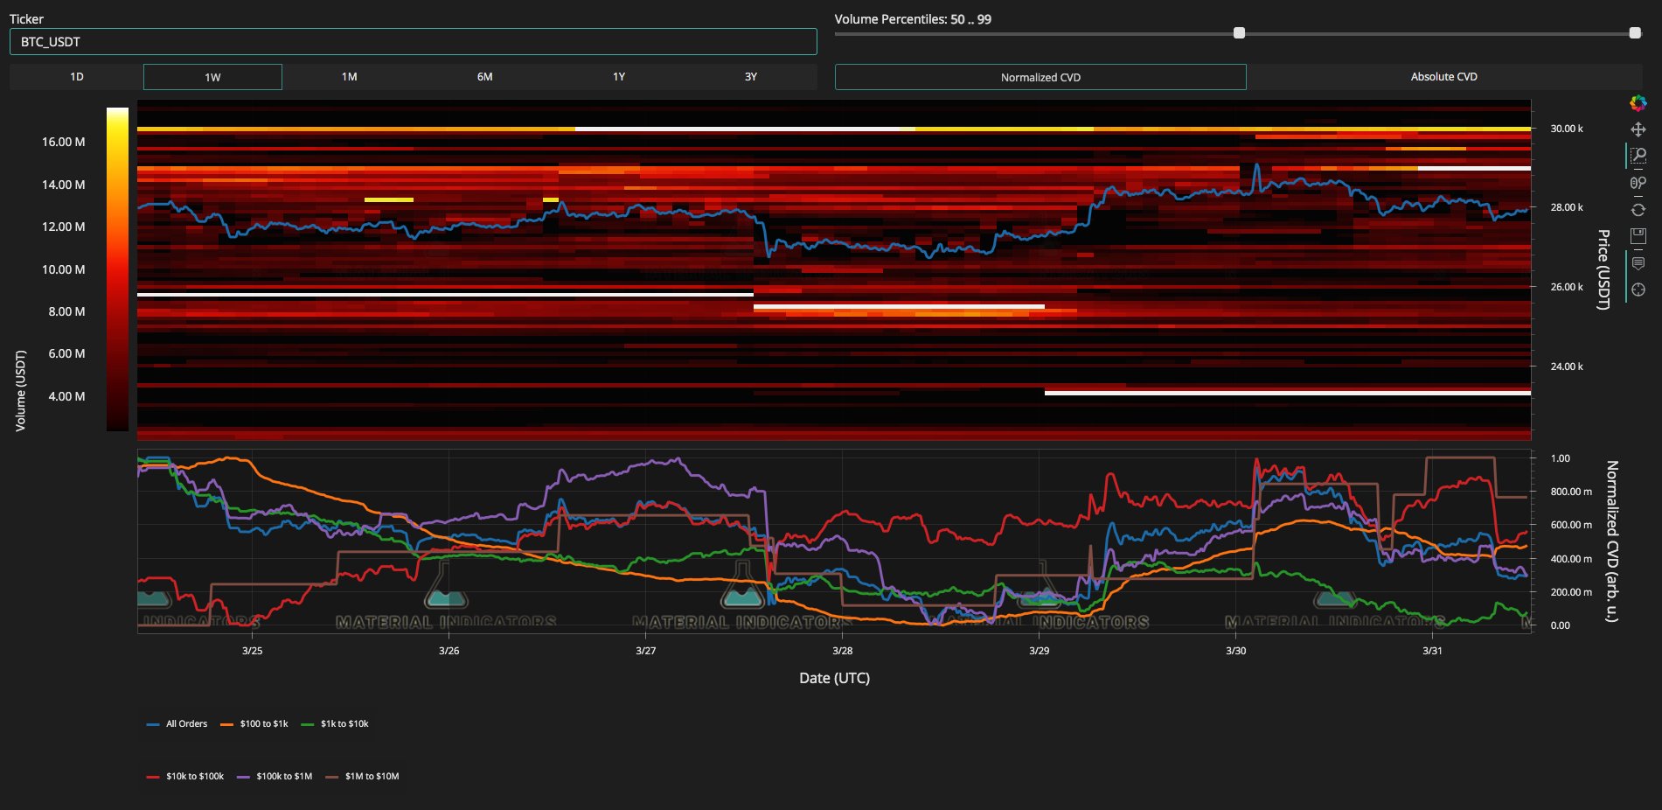
Task: Select the Normalized CVD button
Action: pyautogui.click(x=1040, y=77)
